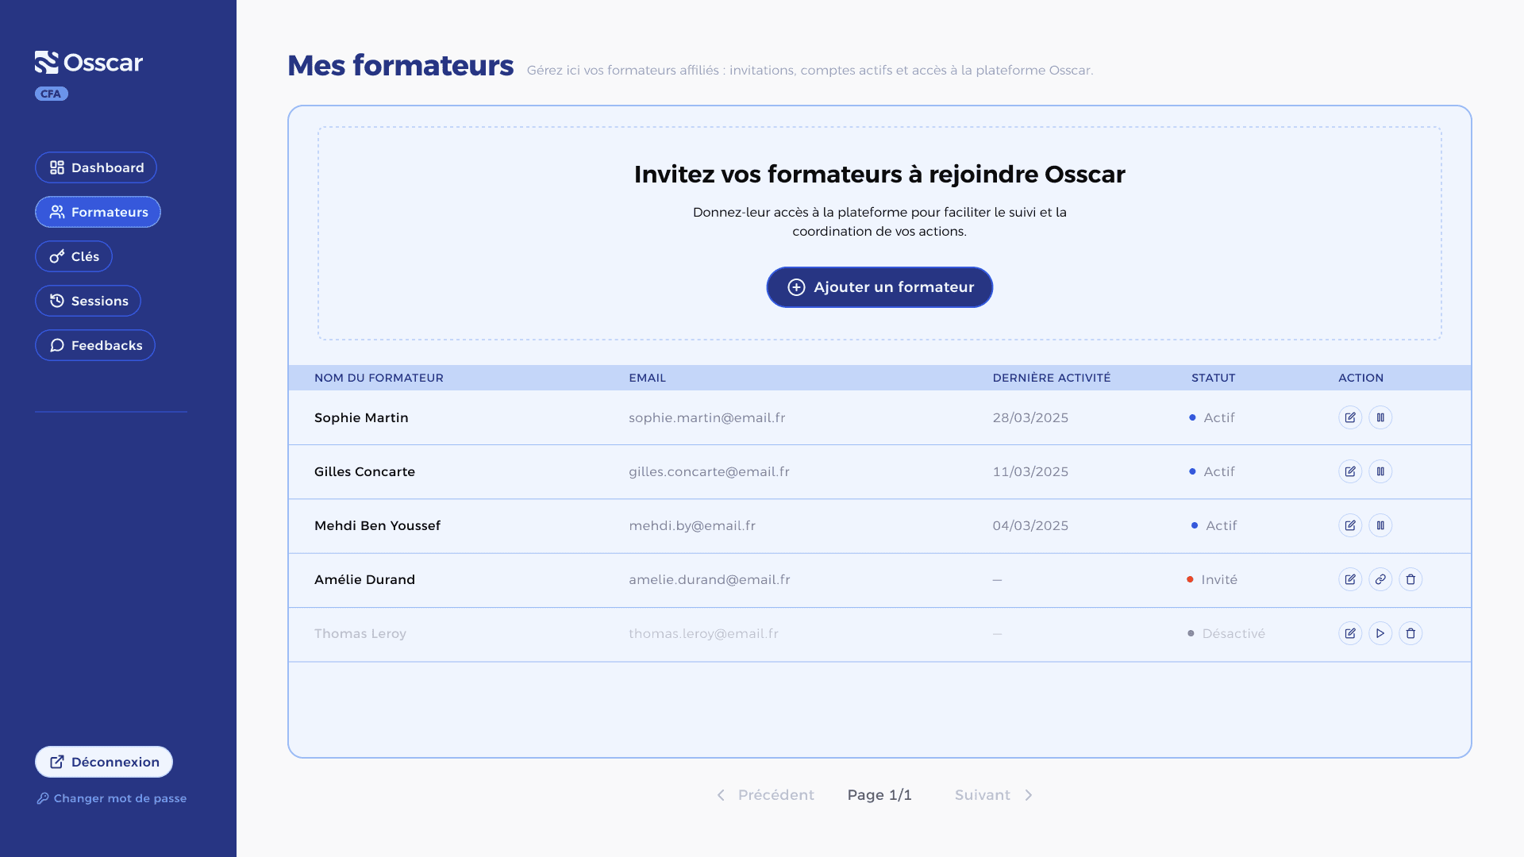The height and width of the screenshot is (857, 1524).
Task: Click the Page 1/1 indicator
Action: point(879,795)
